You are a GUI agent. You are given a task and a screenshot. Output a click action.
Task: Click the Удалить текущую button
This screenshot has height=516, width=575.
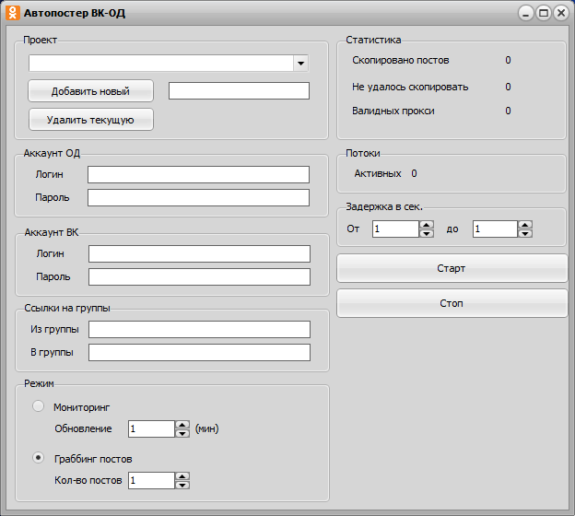[90, 120]
